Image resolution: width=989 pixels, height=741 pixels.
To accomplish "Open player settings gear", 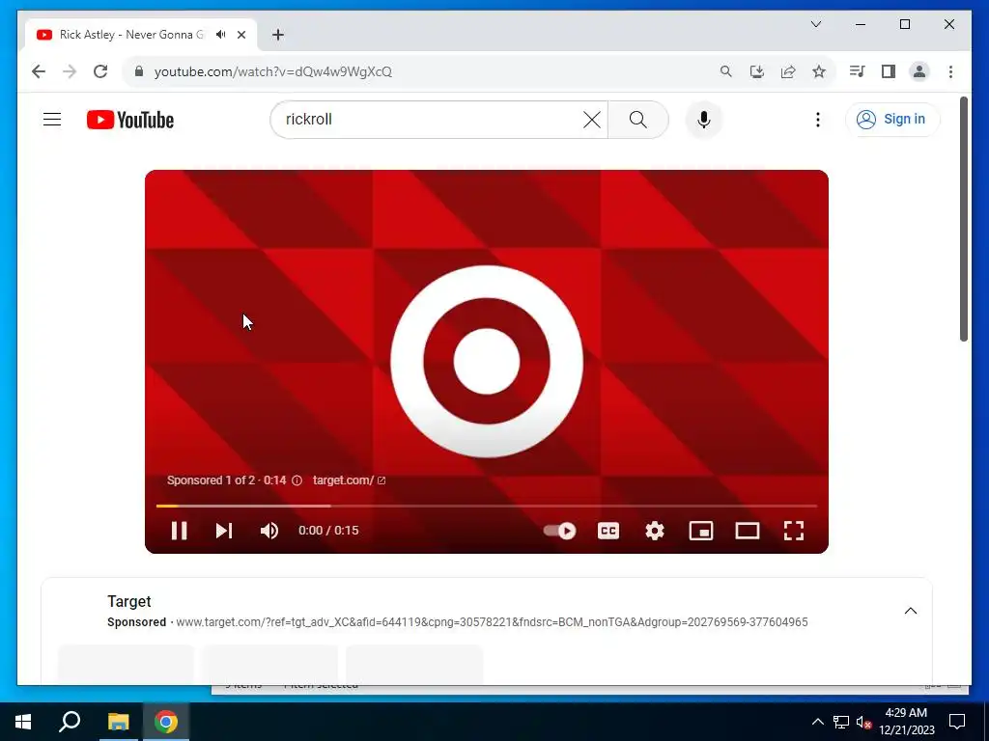I will (x=655, y=531).
